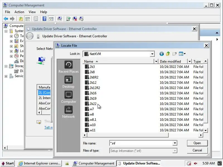Open the Action menu
223x167 pixels.
[x=19, y=12]
